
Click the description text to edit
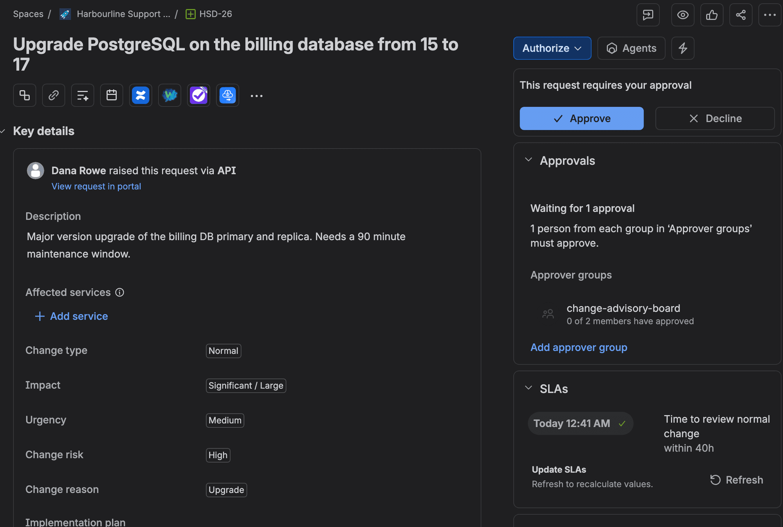click(216, 245)
